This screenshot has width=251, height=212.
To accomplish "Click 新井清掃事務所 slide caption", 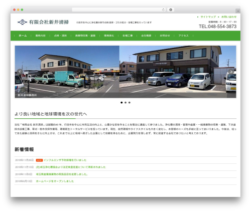I will click(27, 95).
